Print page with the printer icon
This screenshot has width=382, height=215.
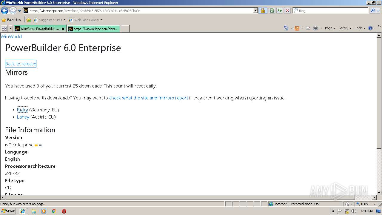click(x=315, y=28)
